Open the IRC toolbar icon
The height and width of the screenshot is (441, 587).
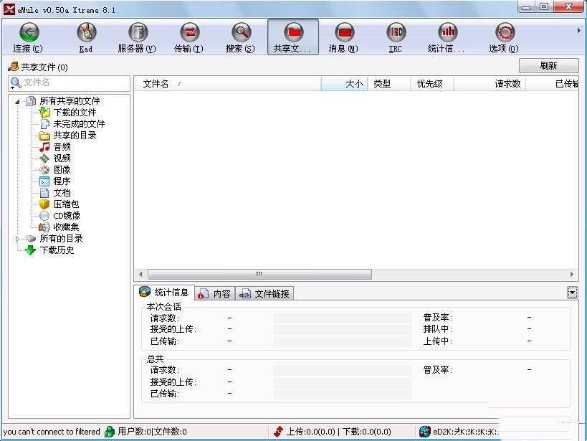(x=396, y=37)
